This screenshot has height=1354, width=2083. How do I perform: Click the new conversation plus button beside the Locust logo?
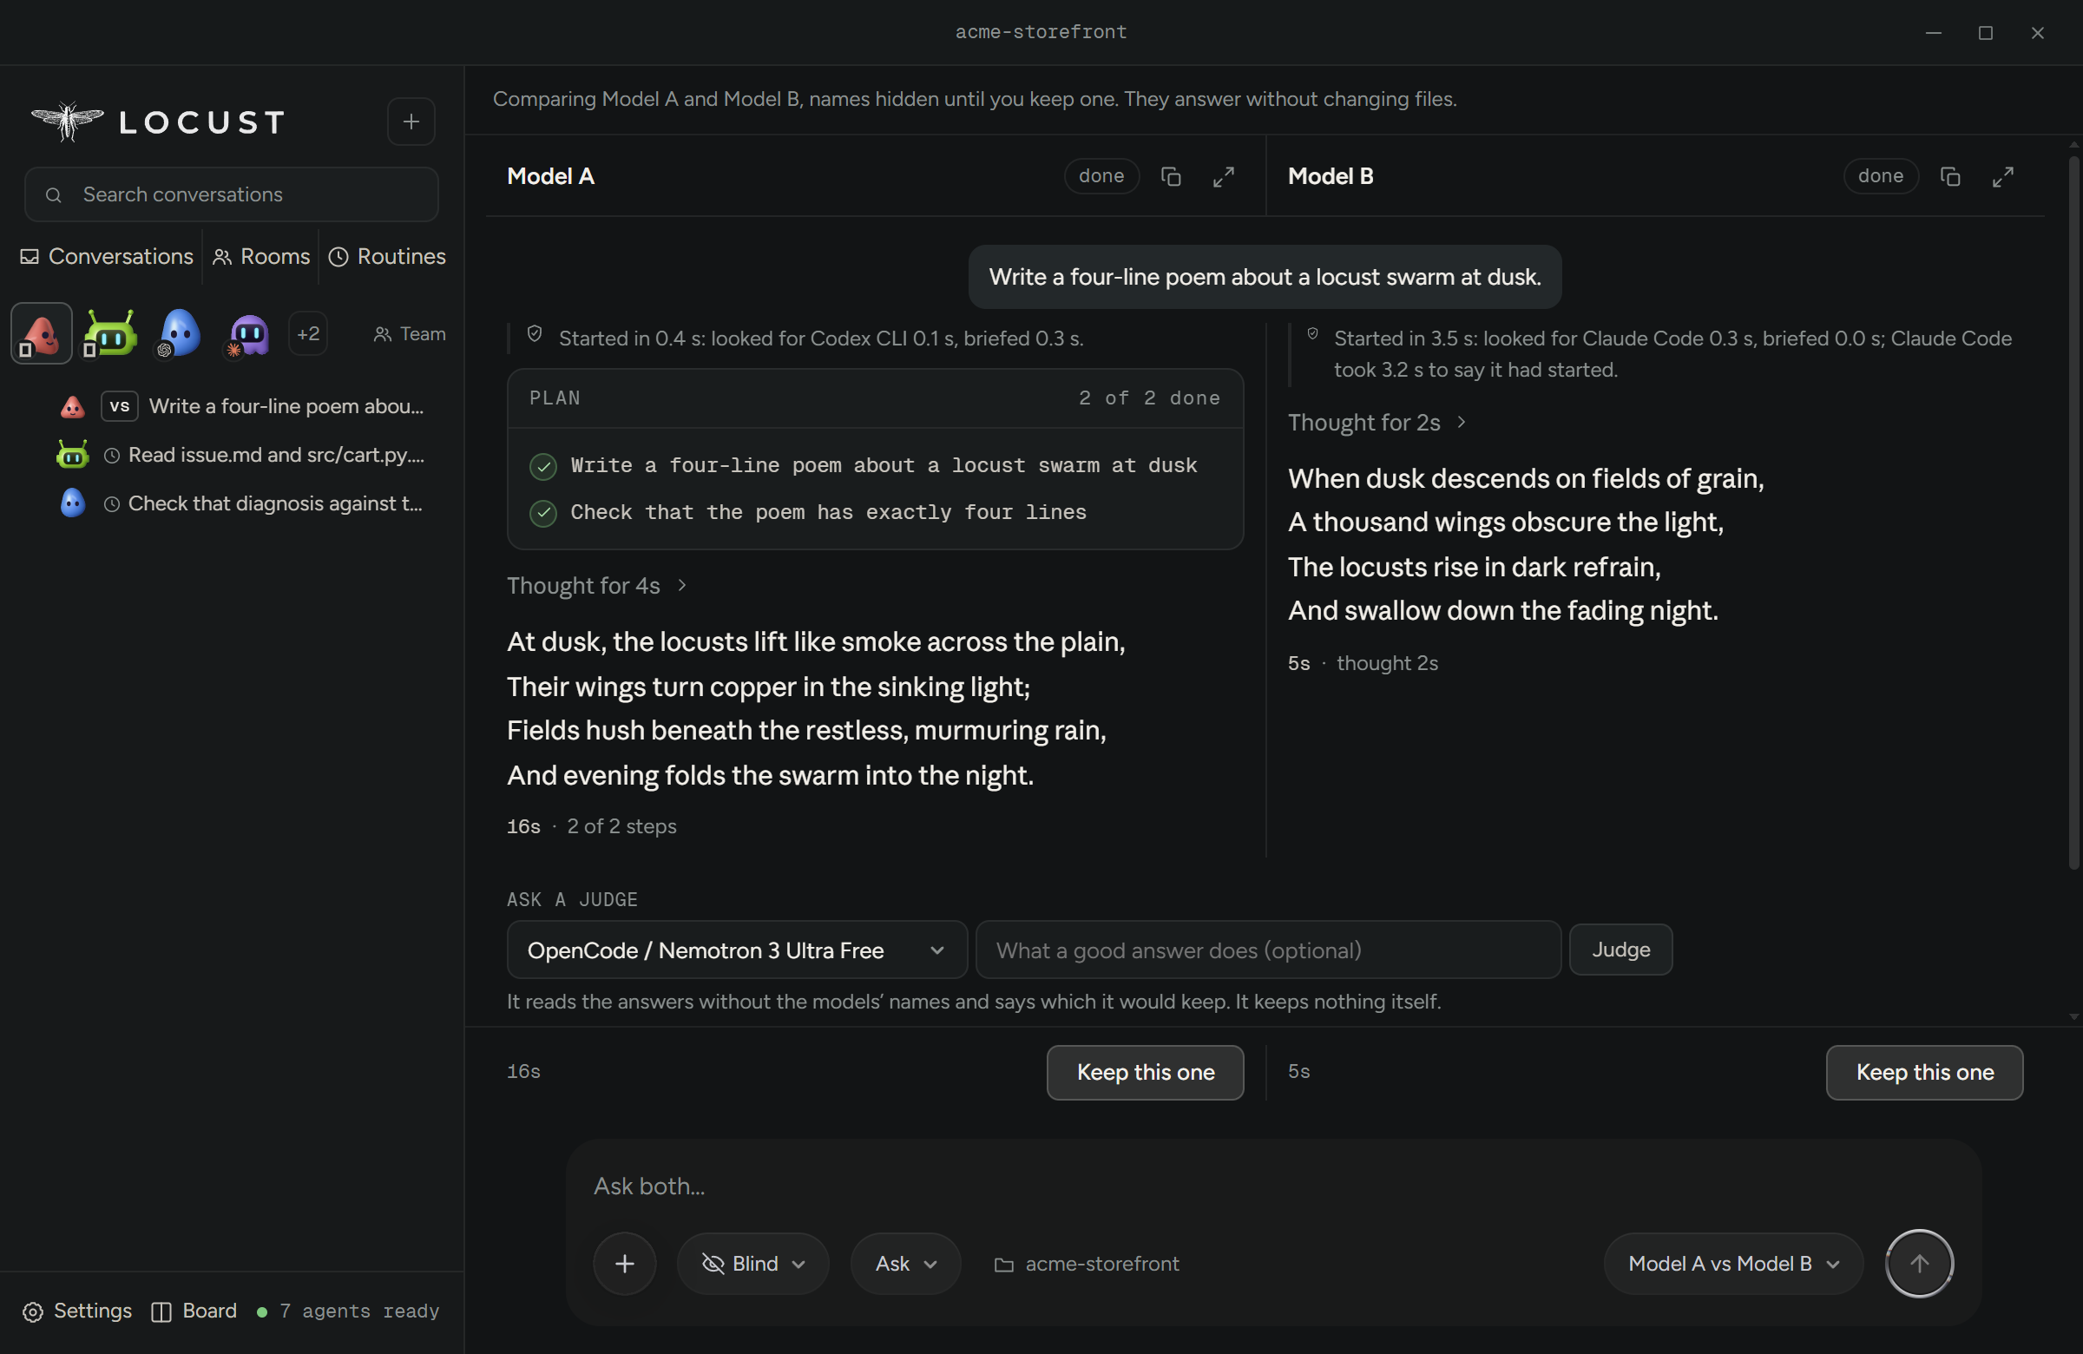point(411,122)
